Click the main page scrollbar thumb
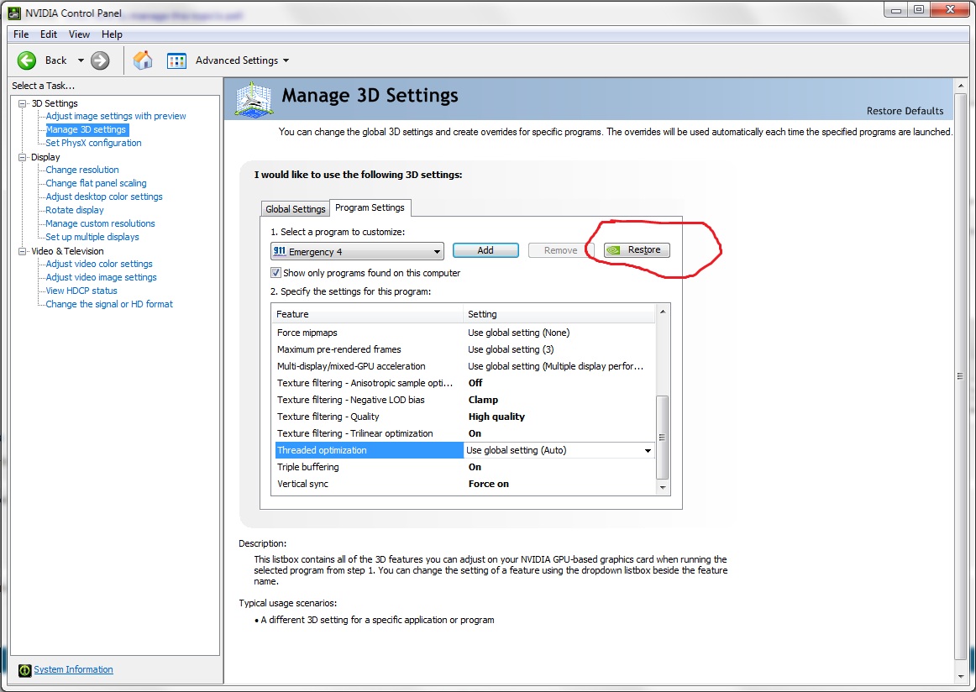This screenshot has height=692, width=976. tap(960, 376)
